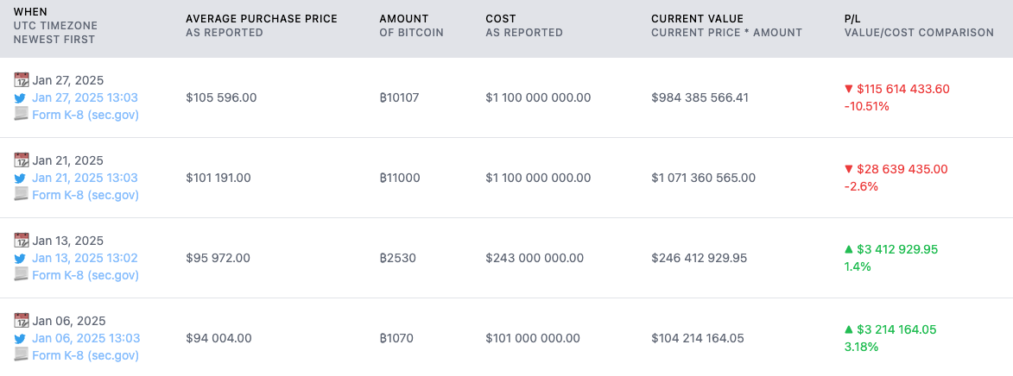The image size is (1013, 376).
Task: Click the green up arrow on Jan 13 gain
Action: click(x=848, y=249)
